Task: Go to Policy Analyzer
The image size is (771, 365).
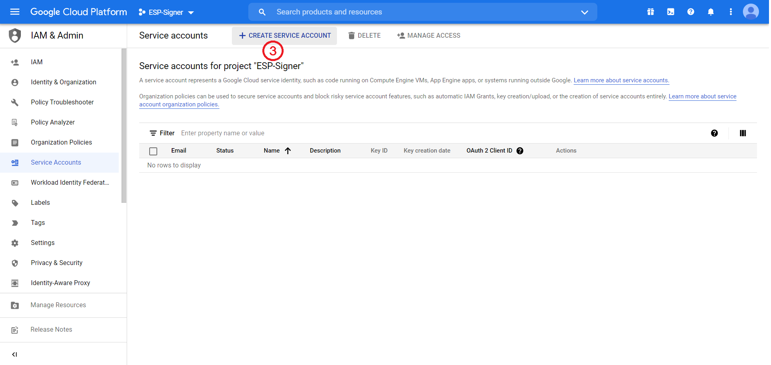Action: 53,122
